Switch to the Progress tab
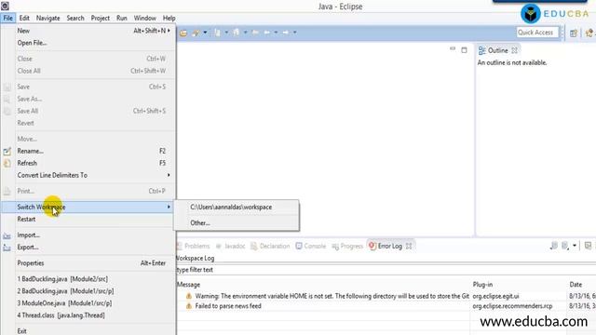 [347, 246]
